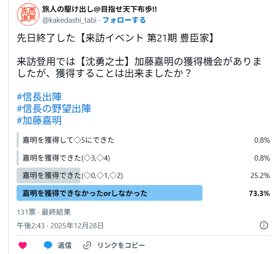277x254 pixels.
Task: Click フォローする to follow the account
Action: coord(124,20)
